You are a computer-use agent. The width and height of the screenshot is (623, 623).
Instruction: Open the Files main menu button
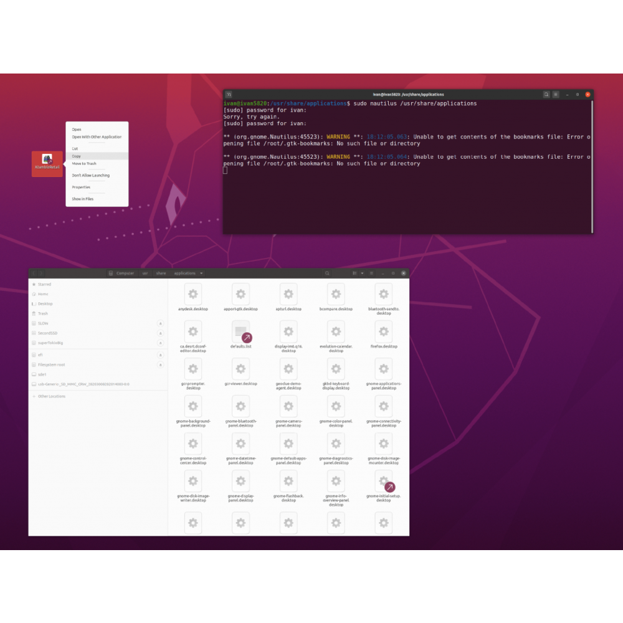371,273
